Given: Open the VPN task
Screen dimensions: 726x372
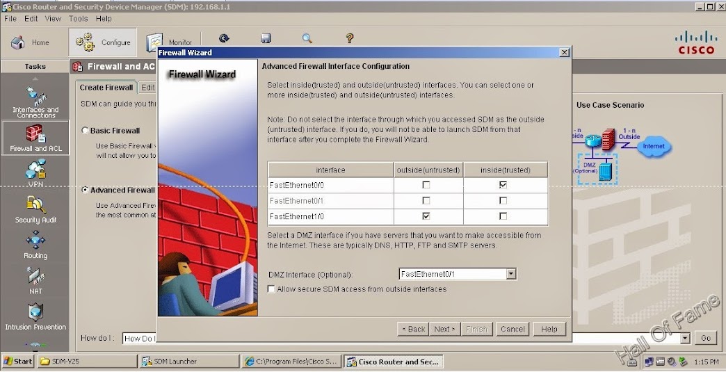Looking at the screenshot, I should [35, 174].
